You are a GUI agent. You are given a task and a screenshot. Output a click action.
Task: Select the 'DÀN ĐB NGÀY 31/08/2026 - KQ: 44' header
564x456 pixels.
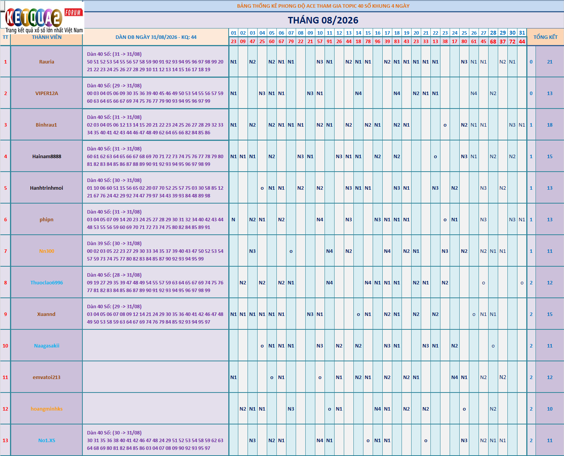[156, 37]
